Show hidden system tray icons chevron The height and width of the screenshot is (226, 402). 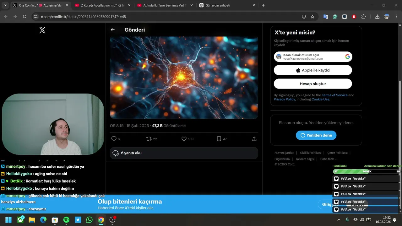tap(339, 220)
